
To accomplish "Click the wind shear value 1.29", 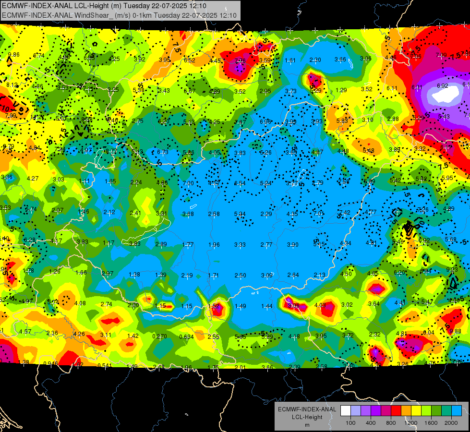I will point(341,90).
